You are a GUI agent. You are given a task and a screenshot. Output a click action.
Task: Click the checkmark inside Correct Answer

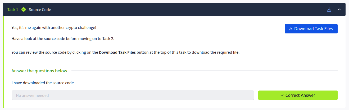point(282,95)
